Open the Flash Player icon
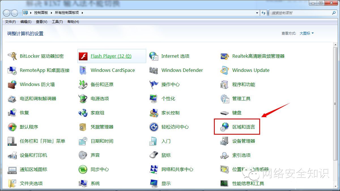The height and width of the screenshot is (191, 340). (x=83, y=56)
